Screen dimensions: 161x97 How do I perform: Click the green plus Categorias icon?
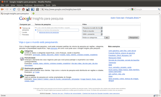point(22,52)
